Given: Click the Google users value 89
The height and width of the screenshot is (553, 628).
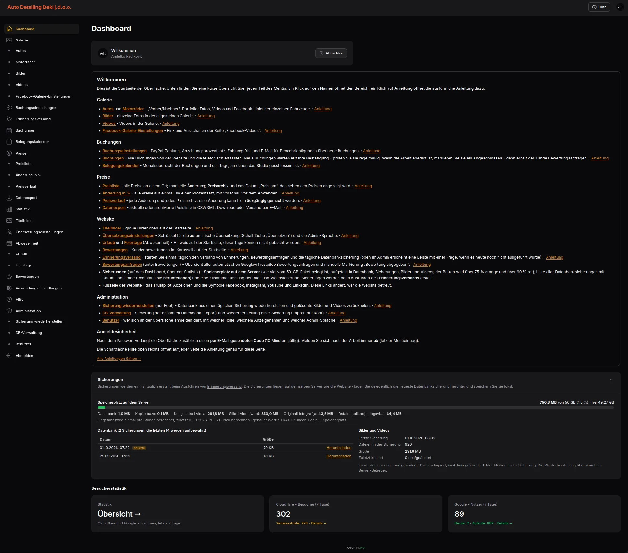Looking at the screenshot, I should click(459, 514).
